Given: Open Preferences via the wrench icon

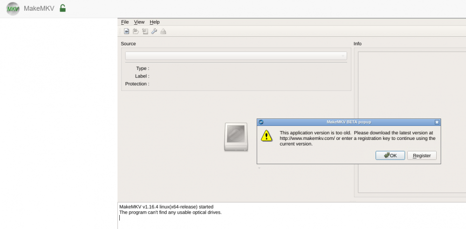Looking at the screenshot, I should coord(154,31).
